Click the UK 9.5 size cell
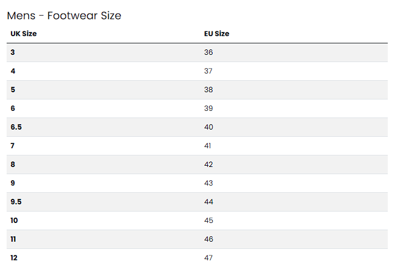This screenshot has width=395, height=267. coord(16,202)
